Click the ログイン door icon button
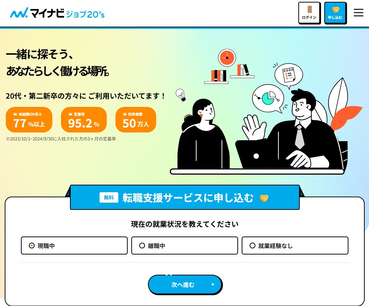Viewport: 369px width, 306px height. 309,13
